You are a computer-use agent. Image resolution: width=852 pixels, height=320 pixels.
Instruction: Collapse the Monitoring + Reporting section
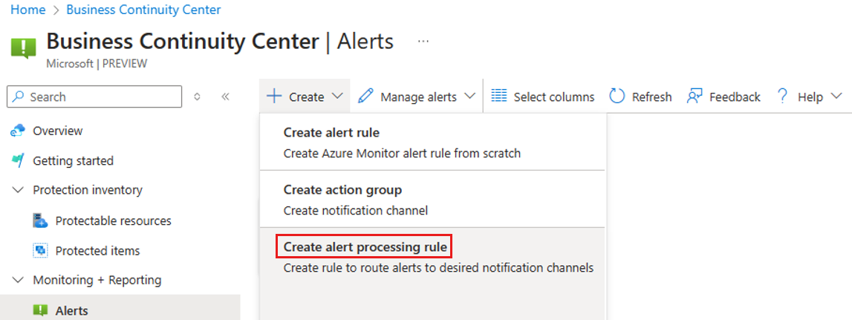[18, 280]
